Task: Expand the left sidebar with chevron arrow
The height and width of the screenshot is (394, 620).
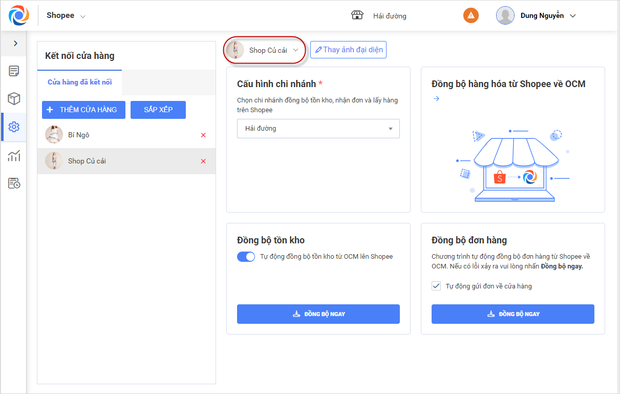Action: pos(15,44)
